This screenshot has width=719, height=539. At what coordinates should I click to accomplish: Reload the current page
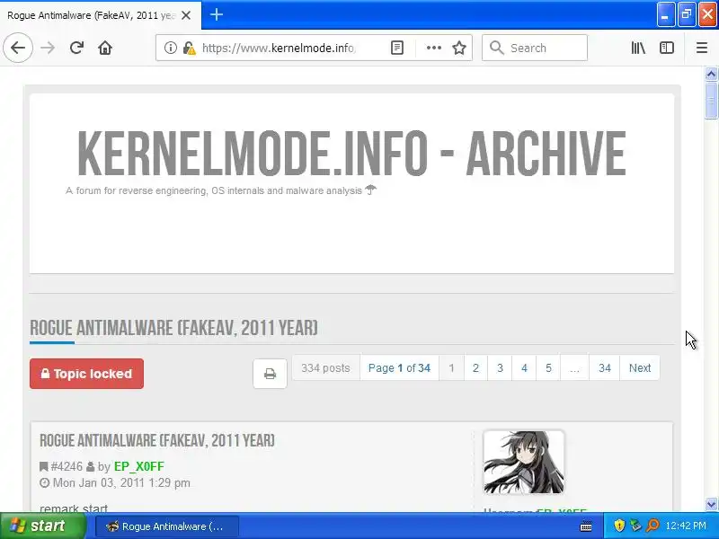76,48
